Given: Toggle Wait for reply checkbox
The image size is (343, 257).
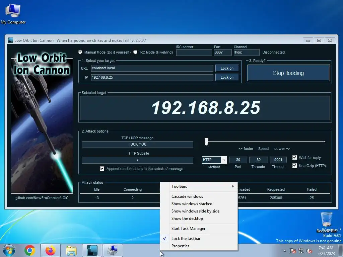Looking at the screenshot, I should 295,158.
